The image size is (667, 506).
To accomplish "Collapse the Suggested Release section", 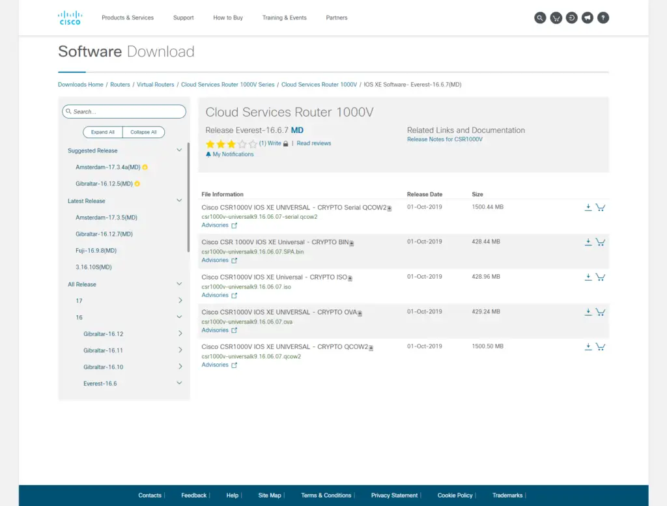I will (179, 150).
